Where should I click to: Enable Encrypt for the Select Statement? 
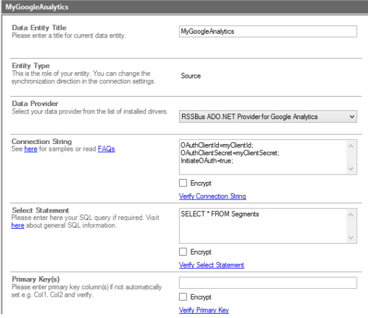click(183, 252)
